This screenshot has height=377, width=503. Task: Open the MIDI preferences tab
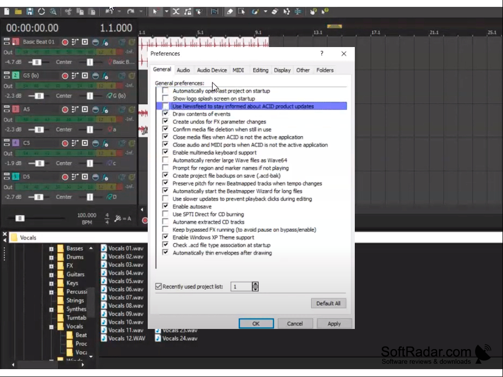tap(238, 70)
